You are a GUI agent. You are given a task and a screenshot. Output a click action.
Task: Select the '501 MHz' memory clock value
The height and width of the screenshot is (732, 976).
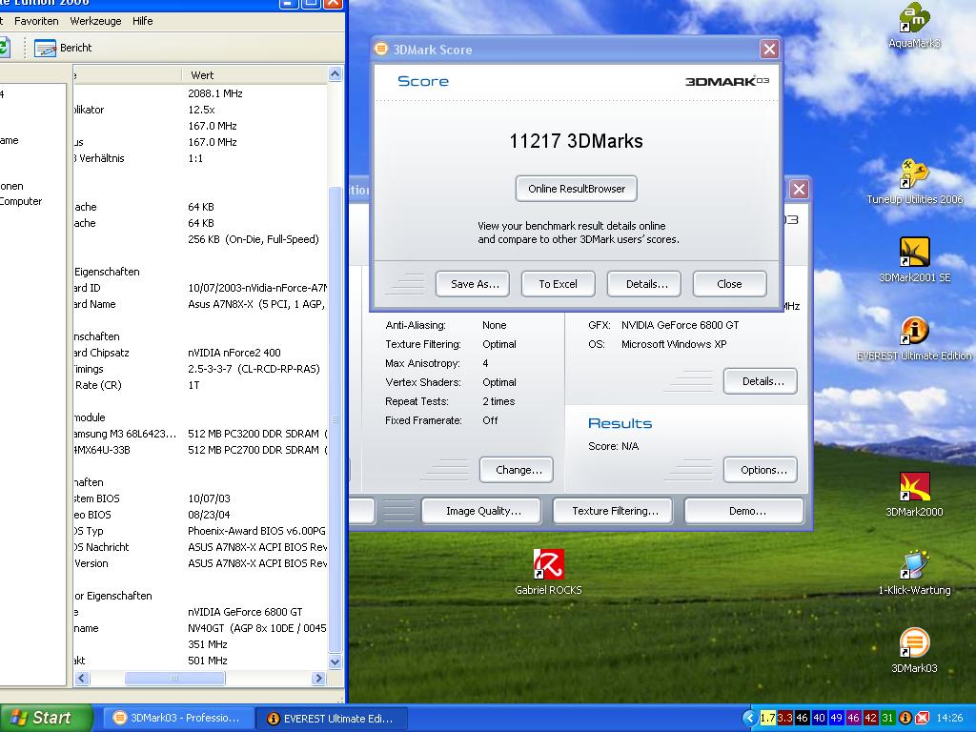207,661
